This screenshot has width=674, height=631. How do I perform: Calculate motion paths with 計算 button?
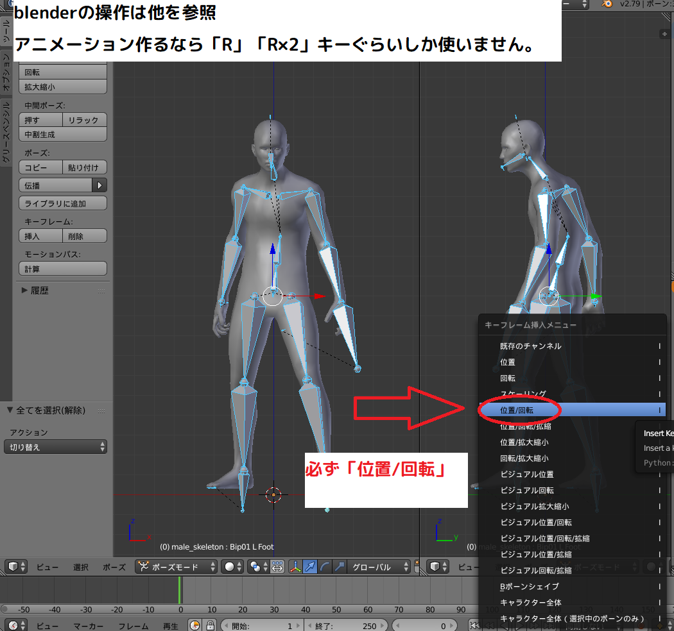[63, 269]
